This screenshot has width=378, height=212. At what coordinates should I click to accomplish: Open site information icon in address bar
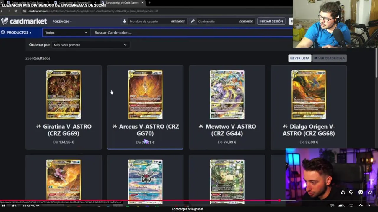[25, 11]
